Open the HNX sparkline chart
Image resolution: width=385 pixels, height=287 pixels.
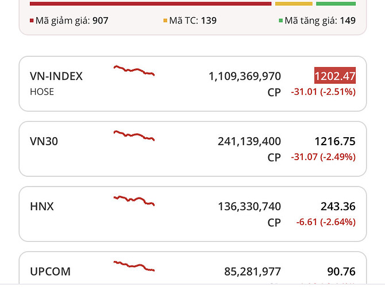[x=134, y=200]
